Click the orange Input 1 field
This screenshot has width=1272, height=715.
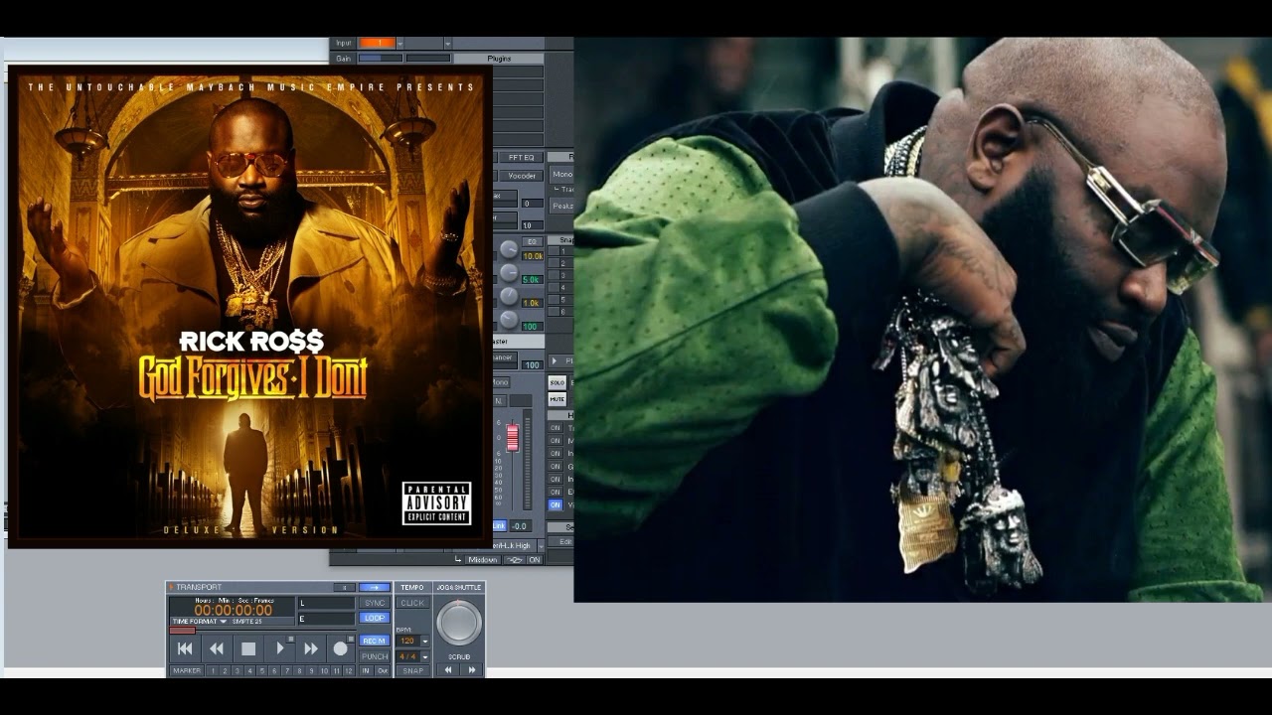(x=378, y=43)
